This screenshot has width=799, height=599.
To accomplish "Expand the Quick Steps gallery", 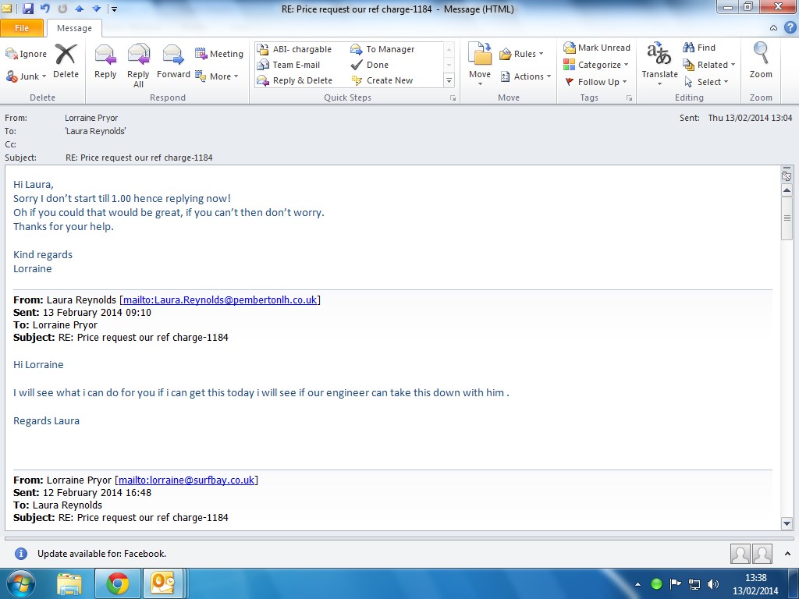I will 449,81.
